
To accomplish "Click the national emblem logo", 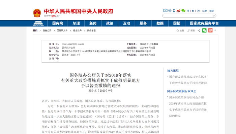I will pyautogui.click(x=37, y=13).
